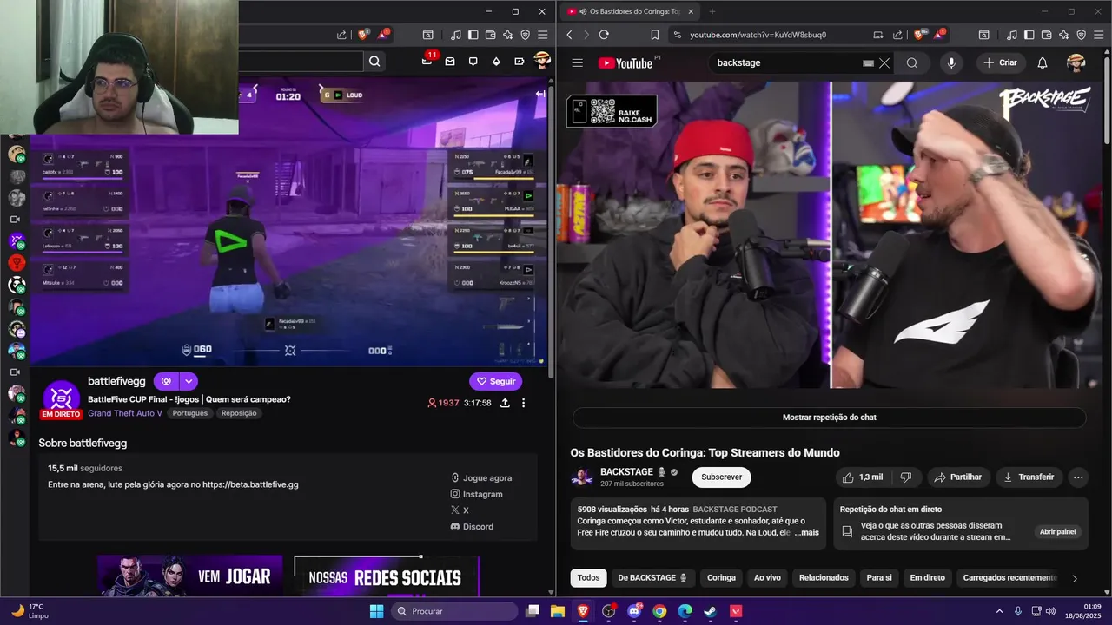Screen dimensions: 1112x625
Task: Select the De BACKSTAGE chip
Action: coord(652,577)
